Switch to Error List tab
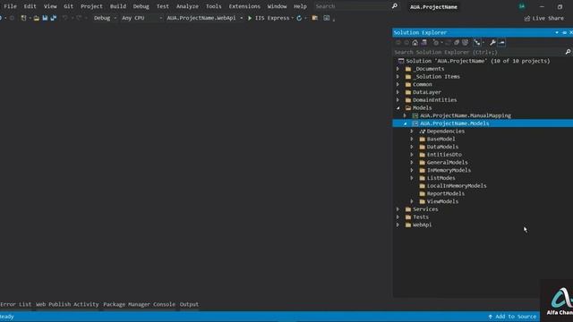The width and height of the screenshot is (573, 322). click(16, 304)
